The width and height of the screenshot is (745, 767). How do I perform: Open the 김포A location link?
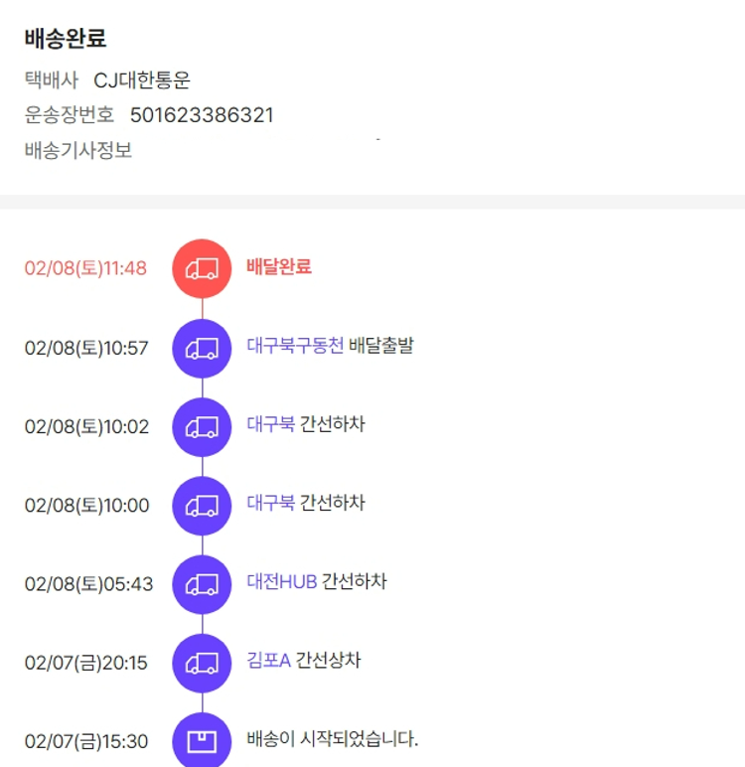[x=268, y=660]
